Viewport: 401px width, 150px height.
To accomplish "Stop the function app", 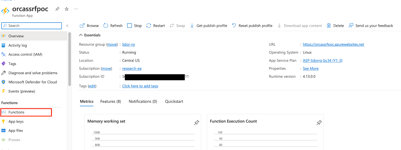I will tap(135, 26).
